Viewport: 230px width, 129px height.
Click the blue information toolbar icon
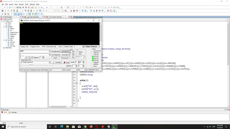click(x=40, y=11)
